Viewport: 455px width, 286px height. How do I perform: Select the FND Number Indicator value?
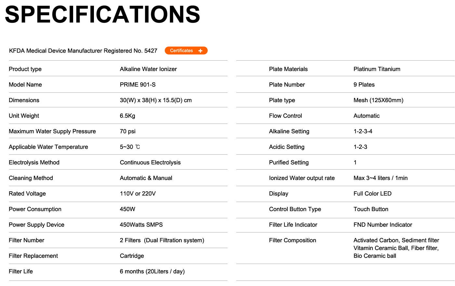383,225
